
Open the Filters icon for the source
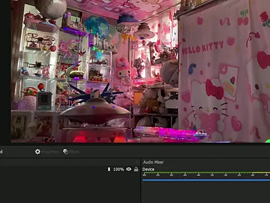pyautogui.click(x=66, y=152)
